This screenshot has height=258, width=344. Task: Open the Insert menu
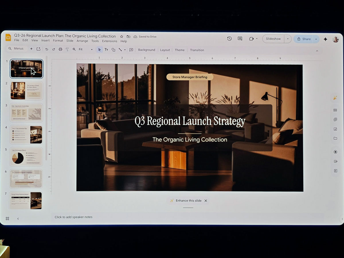(x=45, y=40)
